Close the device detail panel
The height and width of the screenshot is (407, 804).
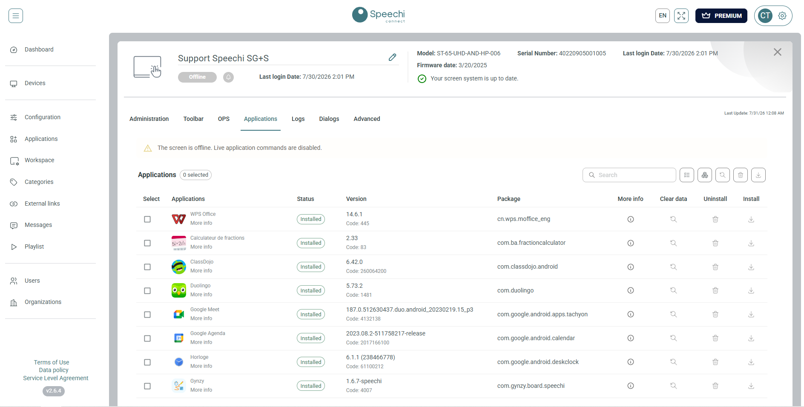tap(778, 52)
